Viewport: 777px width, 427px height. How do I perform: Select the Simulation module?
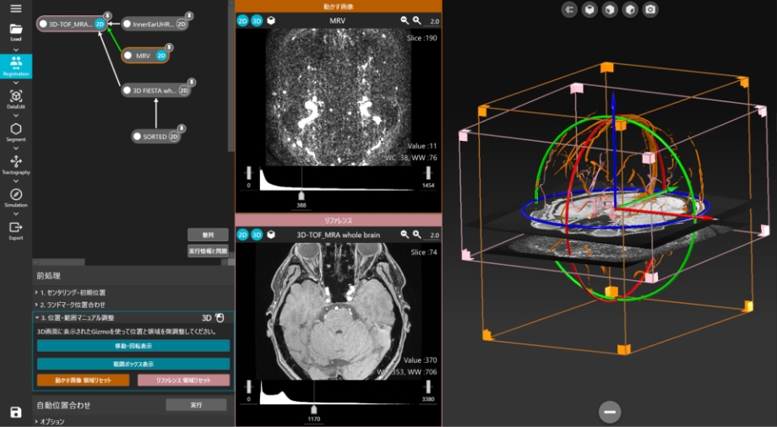[15, 197]
